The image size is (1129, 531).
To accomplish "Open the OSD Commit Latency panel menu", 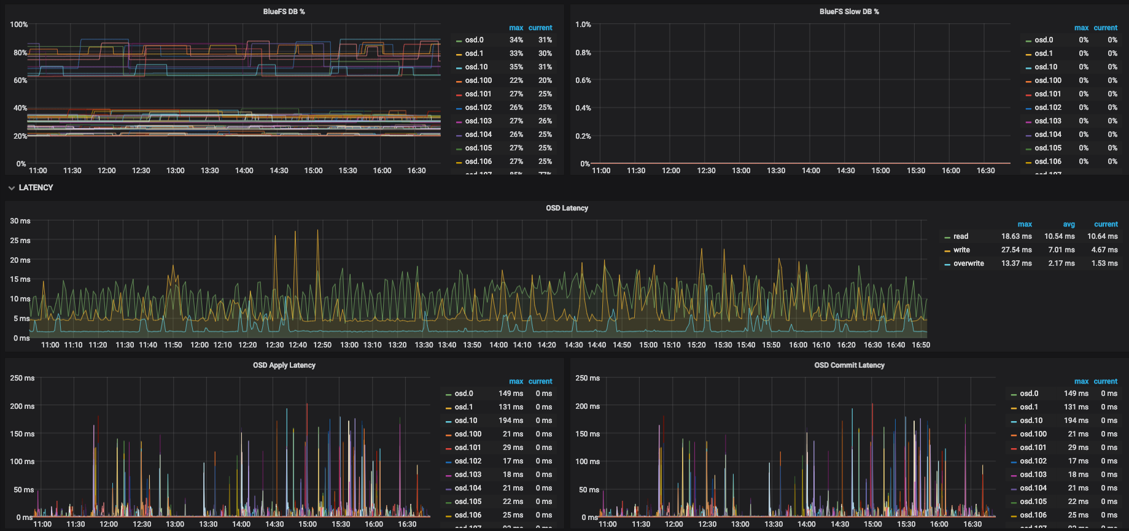I will pos(849,365).
